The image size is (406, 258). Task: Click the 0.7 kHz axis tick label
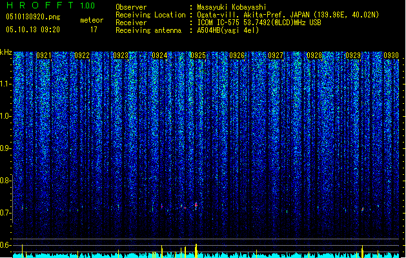tap(5, 213)
